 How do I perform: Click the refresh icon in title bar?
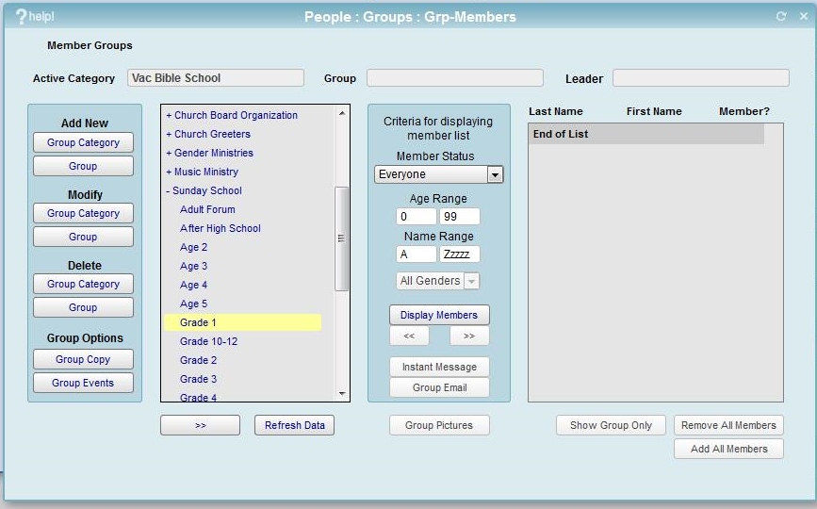pyautogui.click(x=781, y=16)
